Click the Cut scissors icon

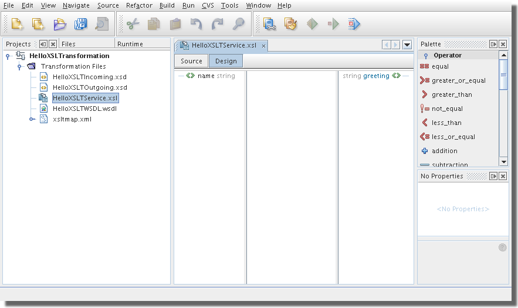coord(133,24)
